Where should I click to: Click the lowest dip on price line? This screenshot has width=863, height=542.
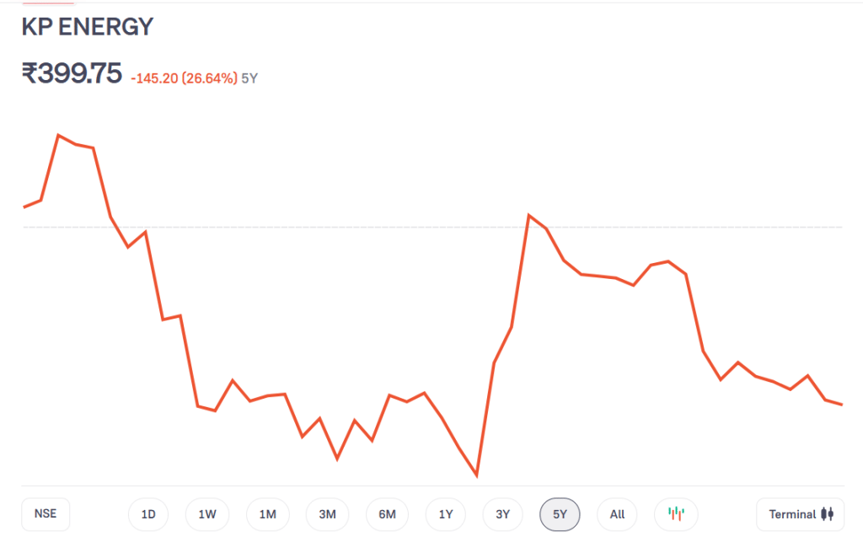click(477, 476)
